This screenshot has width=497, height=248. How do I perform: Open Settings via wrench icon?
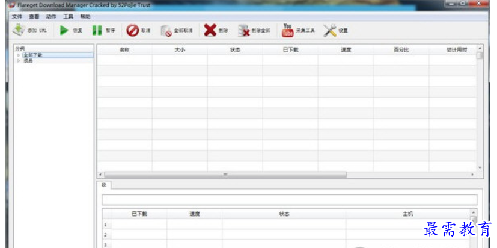point(330,31)
